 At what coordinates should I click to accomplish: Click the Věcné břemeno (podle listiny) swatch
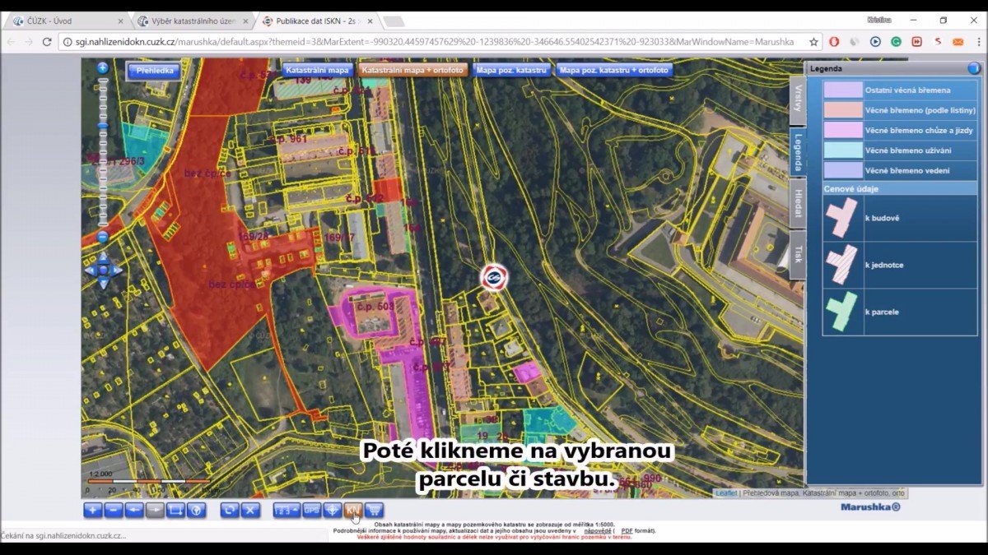point(843,110)
